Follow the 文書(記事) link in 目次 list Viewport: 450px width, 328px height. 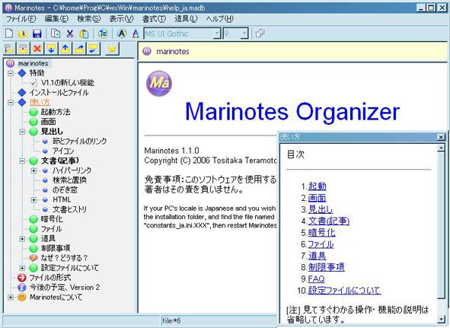pos(329,221)
